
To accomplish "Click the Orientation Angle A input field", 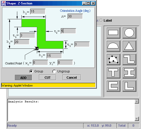I will tap(75, 16).
